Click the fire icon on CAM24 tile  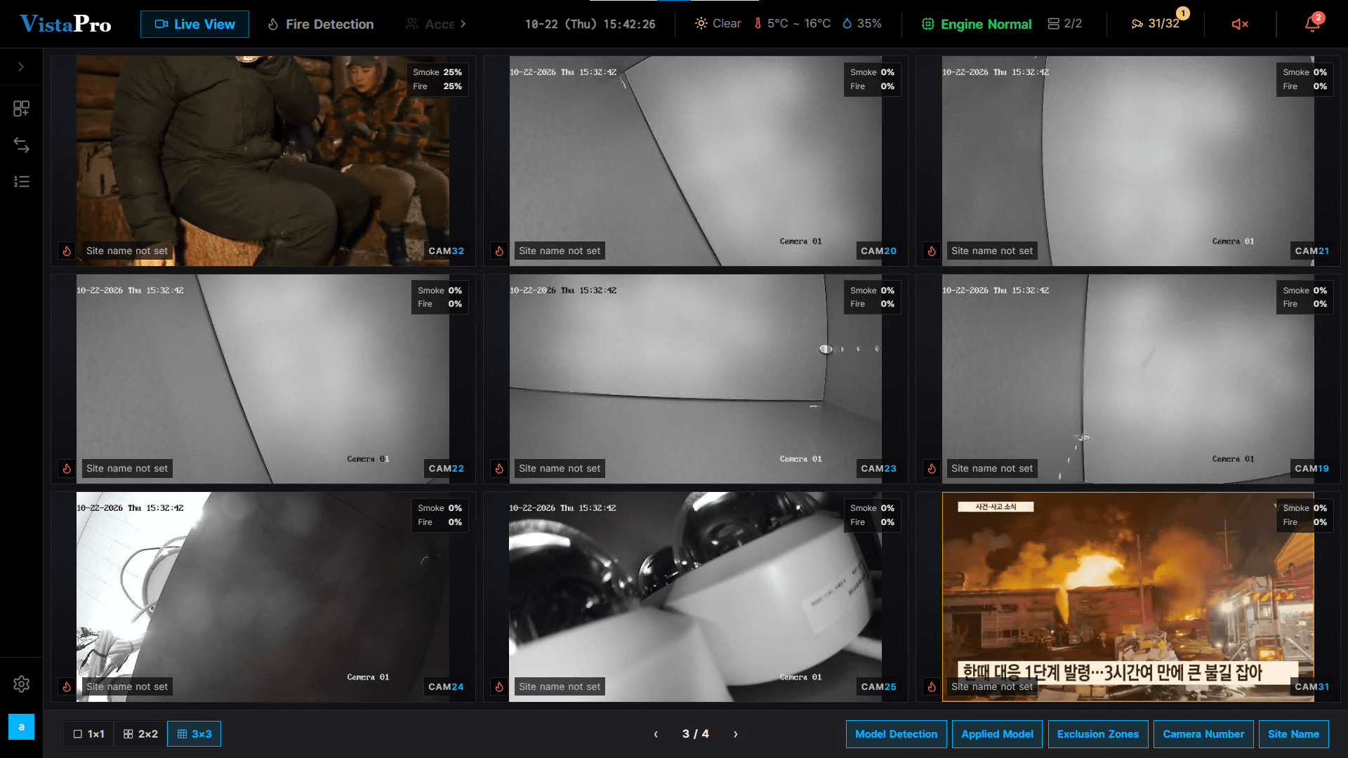67,686
